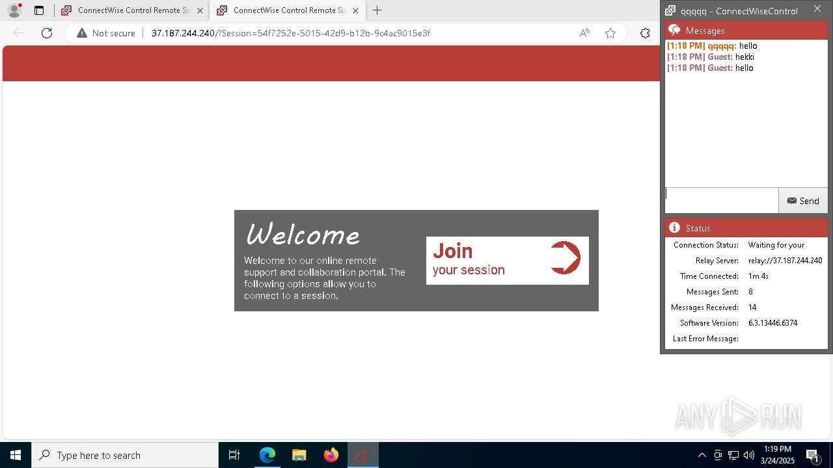Viewport: 833px width, 468px height.
Task: Open the browser profile icon
Action: pyautogui.click(x=14, y=10)
